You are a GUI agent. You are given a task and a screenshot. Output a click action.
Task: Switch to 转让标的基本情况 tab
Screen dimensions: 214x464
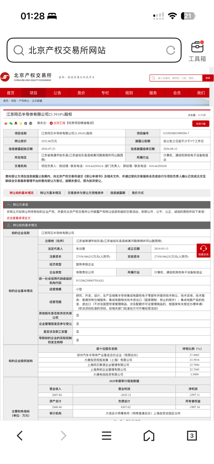coord(21,193)
